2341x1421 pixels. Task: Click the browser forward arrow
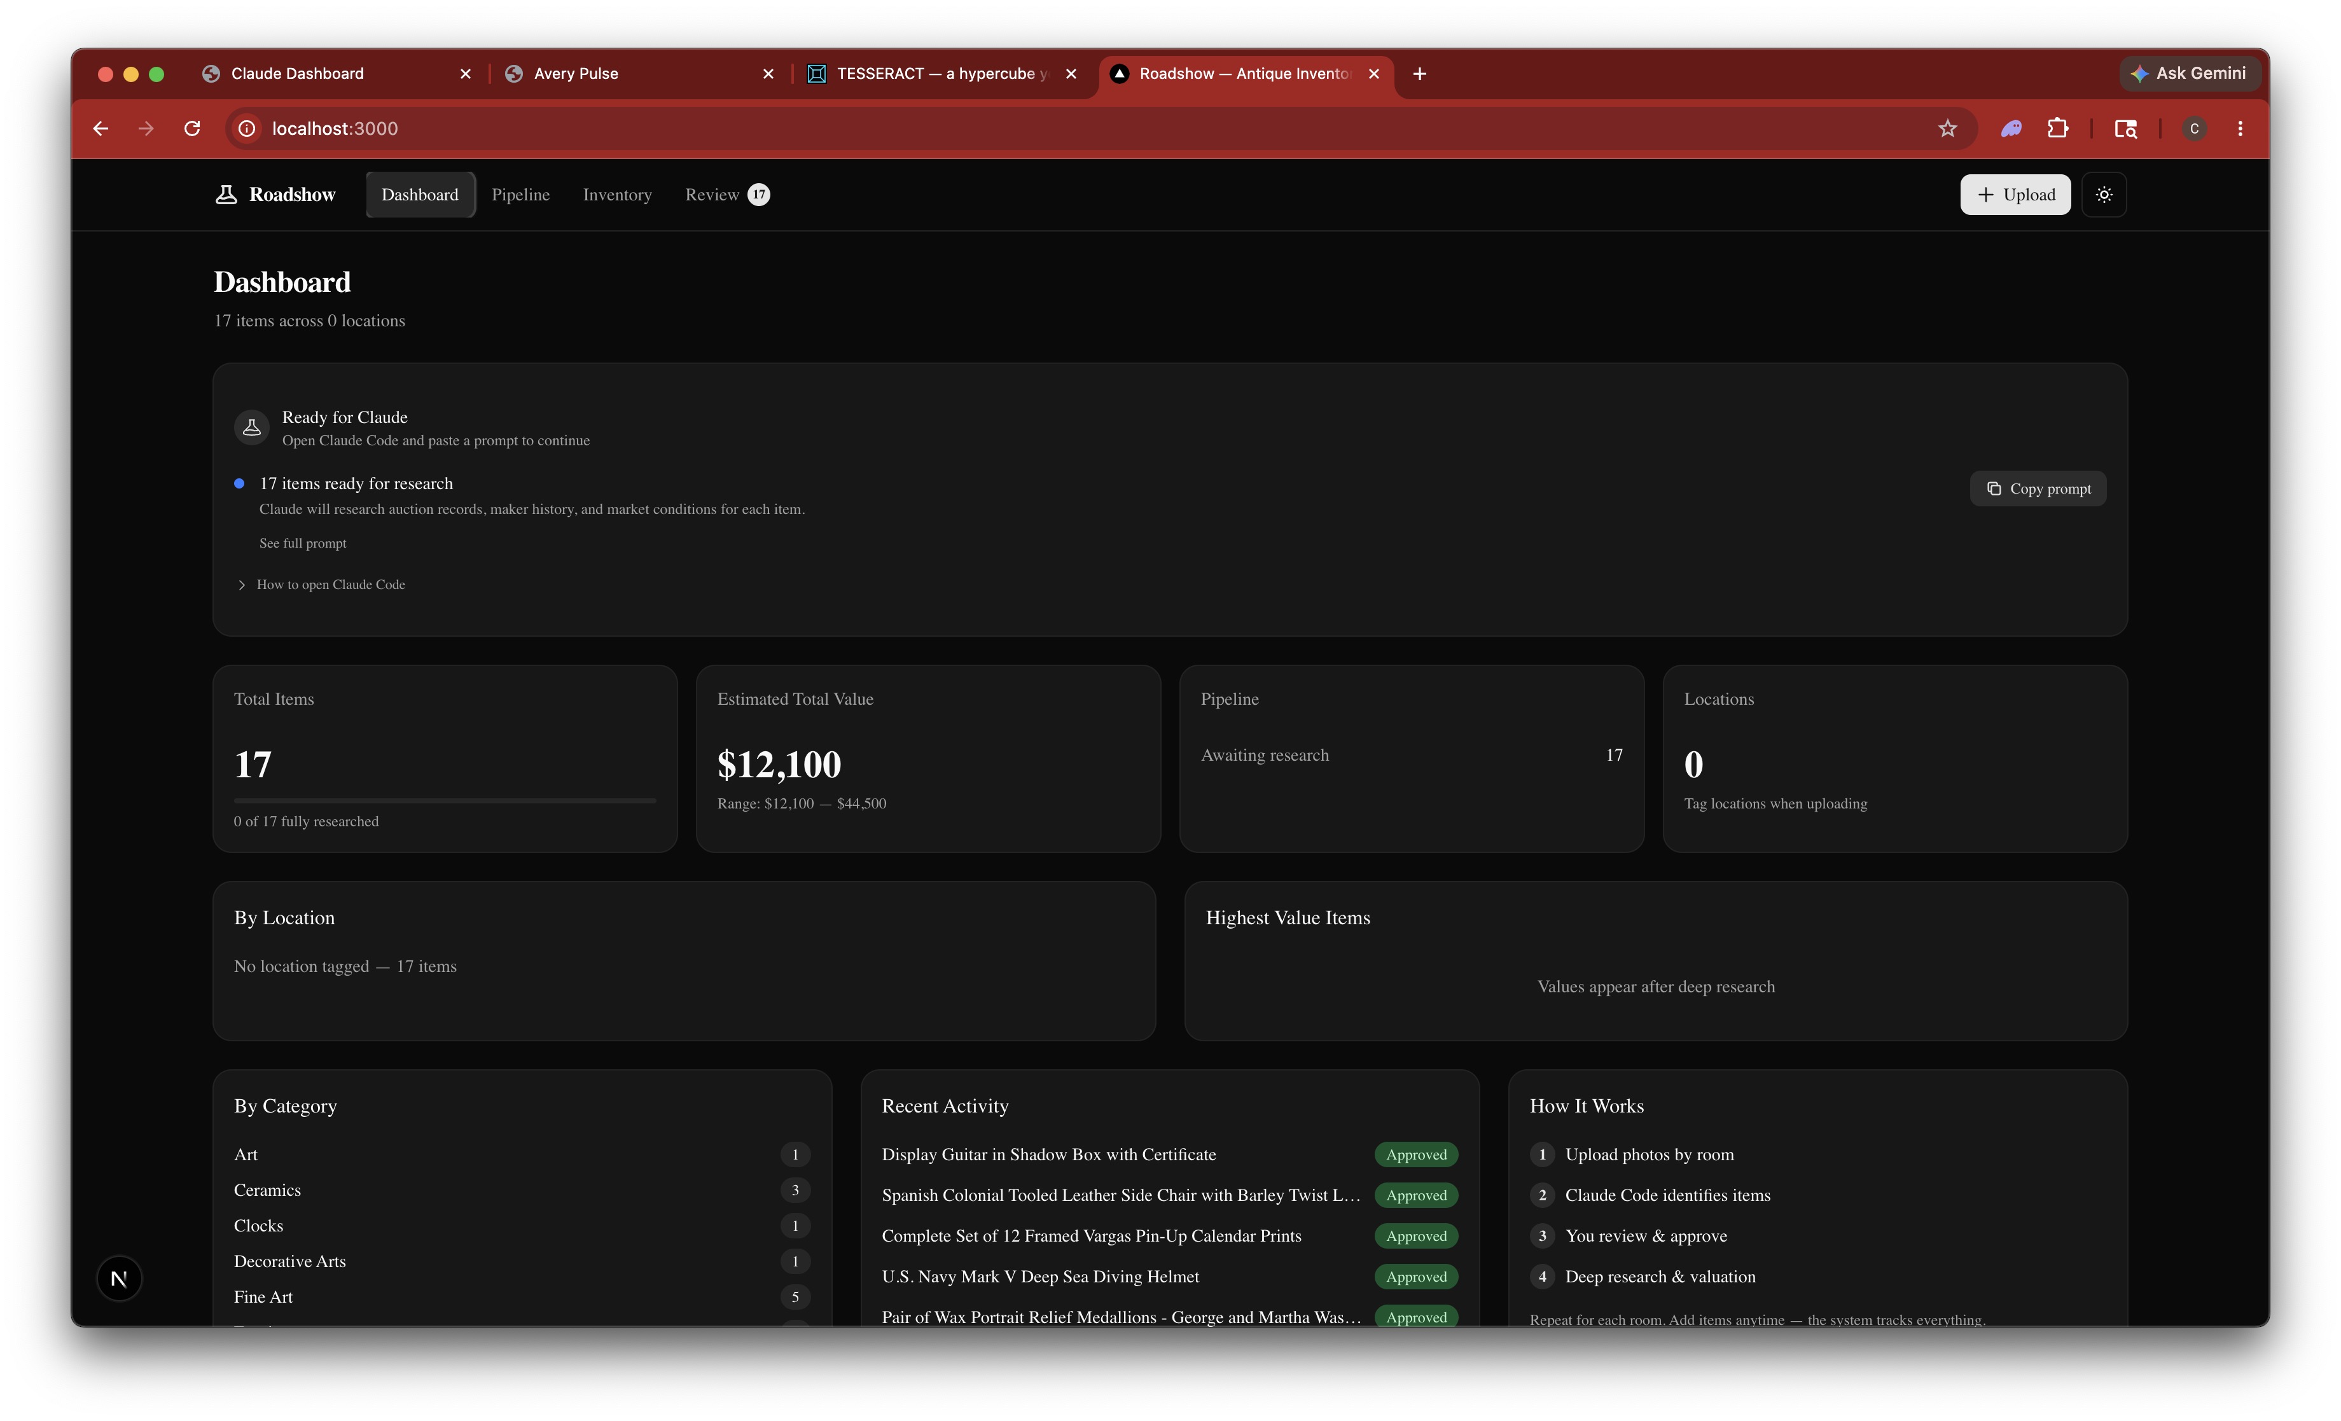click(146, 128)
